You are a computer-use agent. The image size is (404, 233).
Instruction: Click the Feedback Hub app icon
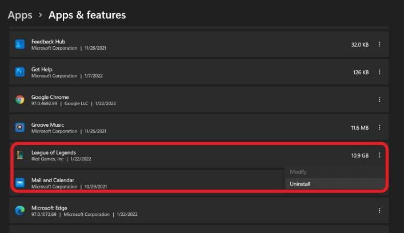20,45
